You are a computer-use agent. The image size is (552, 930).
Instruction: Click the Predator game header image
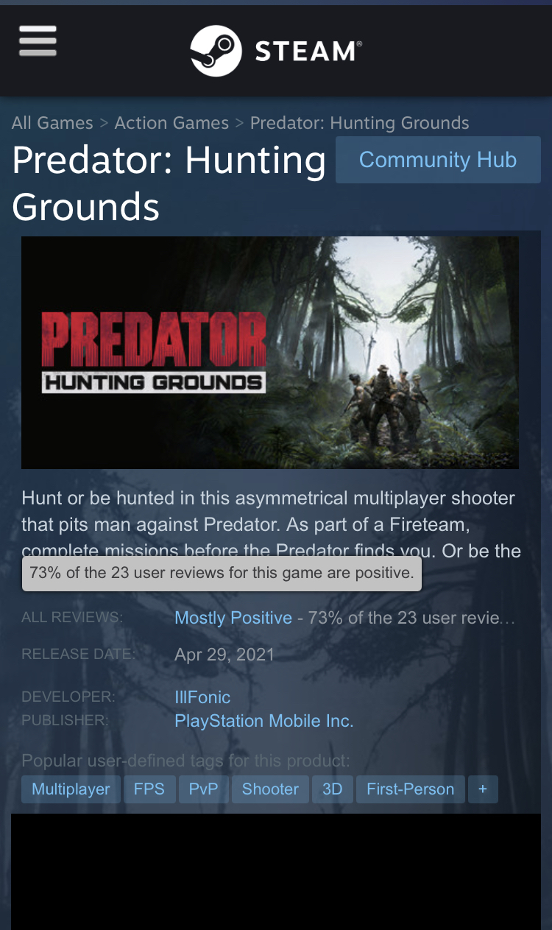pyautogui.click(x=270, y=353)
